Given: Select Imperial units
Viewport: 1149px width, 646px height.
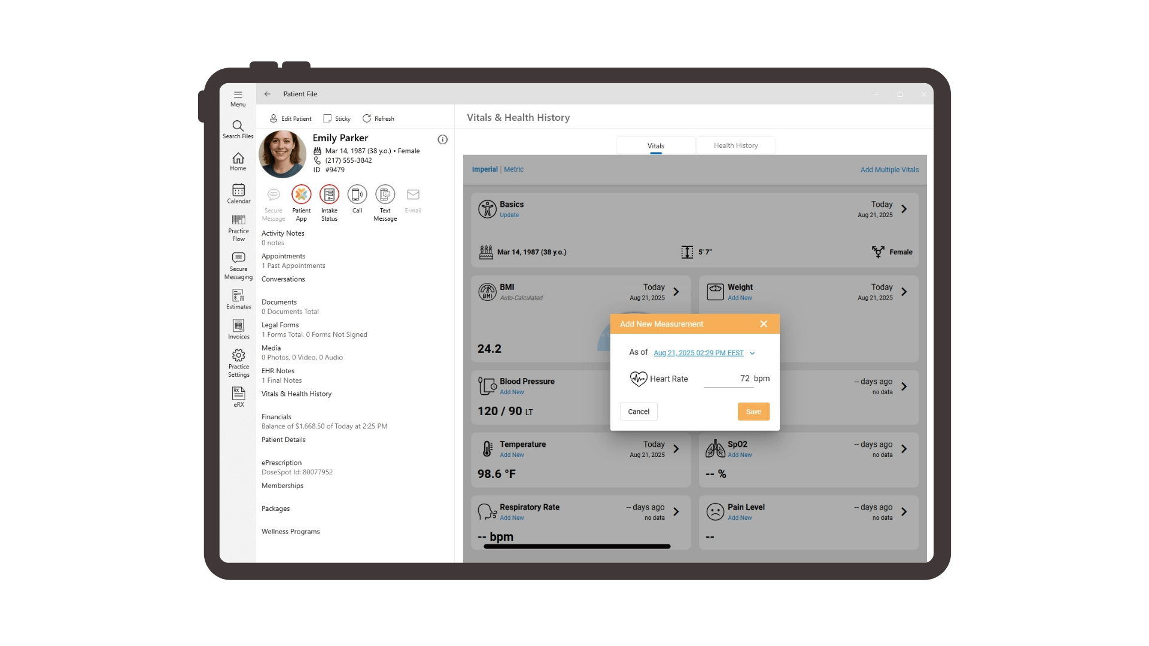Looking at the screenshot, I should (485, 169).
